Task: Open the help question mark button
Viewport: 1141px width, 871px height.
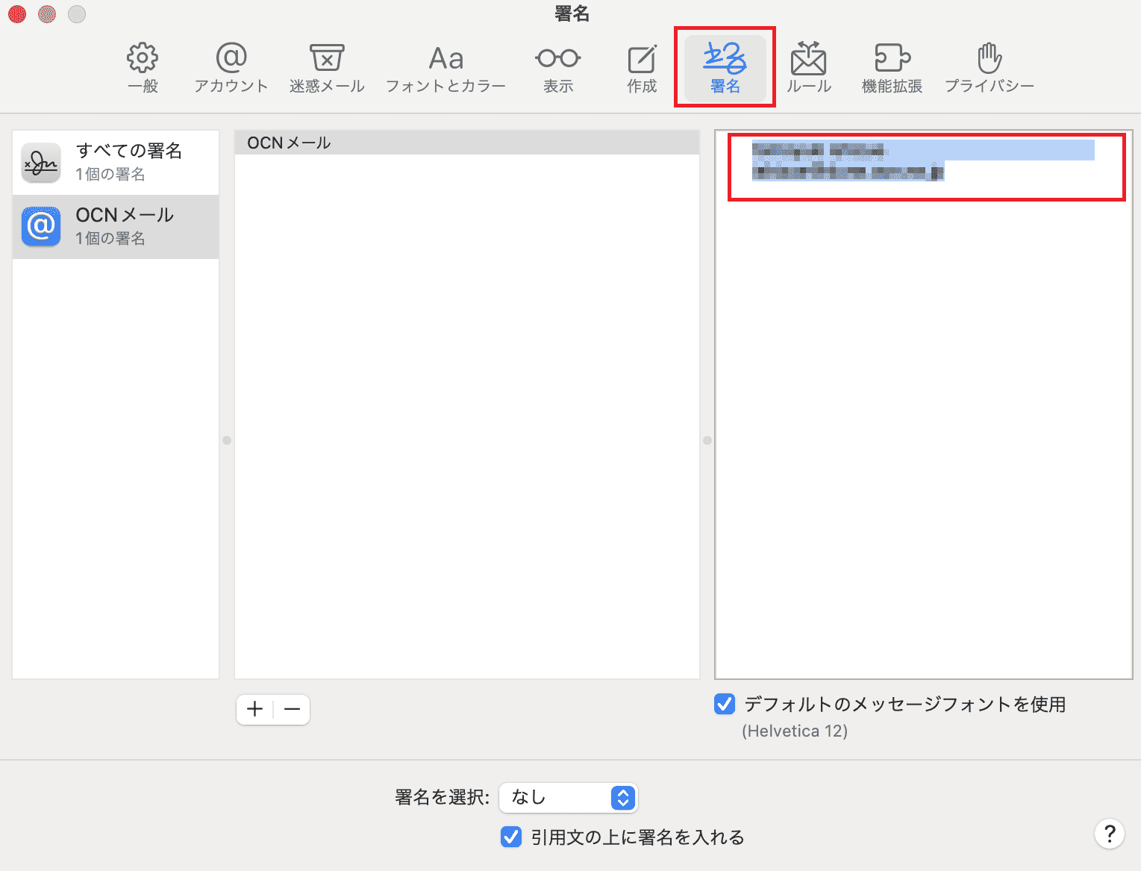Action: click(x=1110, y=834)
